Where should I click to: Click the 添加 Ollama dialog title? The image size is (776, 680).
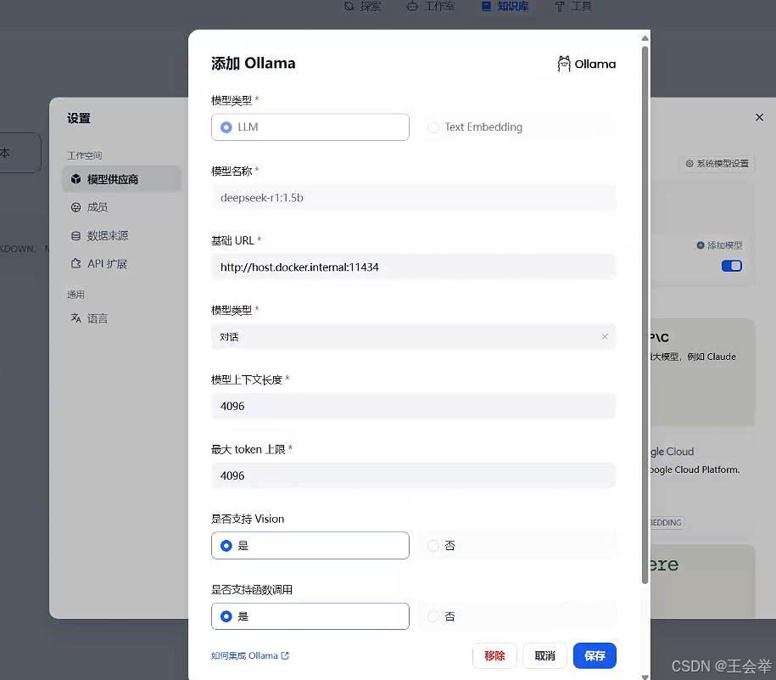click(x=253, y=64)
